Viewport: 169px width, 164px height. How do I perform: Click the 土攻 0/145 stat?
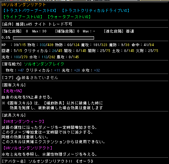[123, 51]
